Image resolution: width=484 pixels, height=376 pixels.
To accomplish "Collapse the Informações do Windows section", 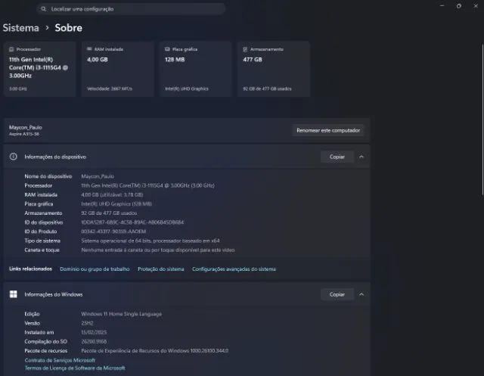I will (361, 294).
